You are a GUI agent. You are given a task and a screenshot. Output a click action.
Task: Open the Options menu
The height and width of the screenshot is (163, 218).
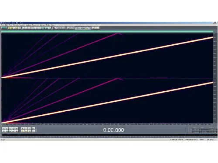[42, 25]
